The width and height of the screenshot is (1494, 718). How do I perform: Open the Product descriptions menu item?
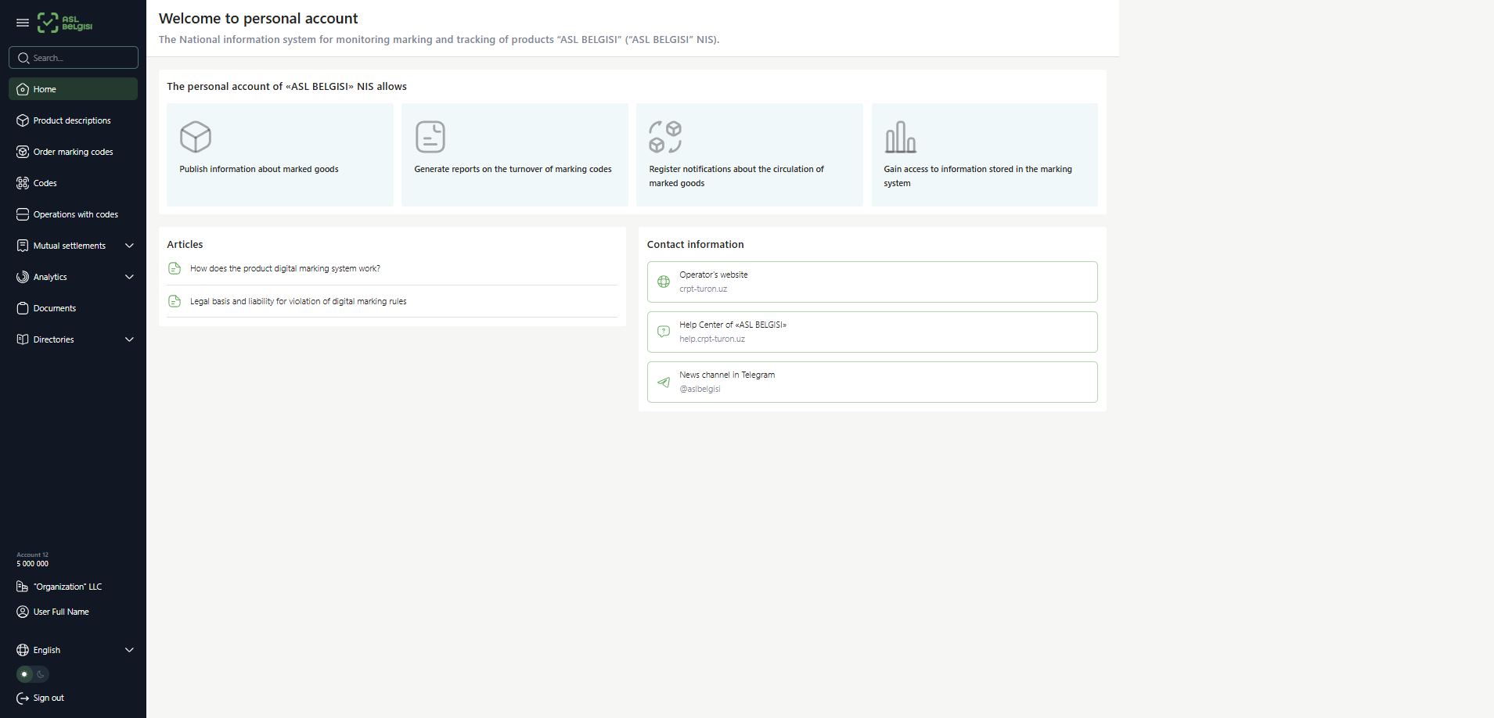coord(74,120)
